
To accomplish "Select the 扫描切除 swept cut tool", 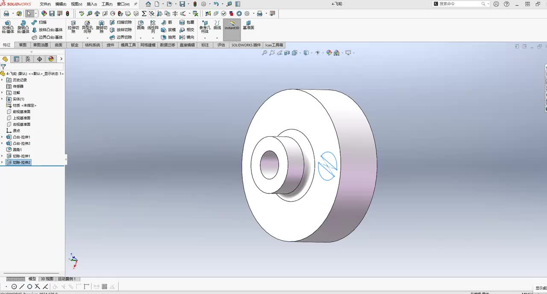I will (121, 22).
